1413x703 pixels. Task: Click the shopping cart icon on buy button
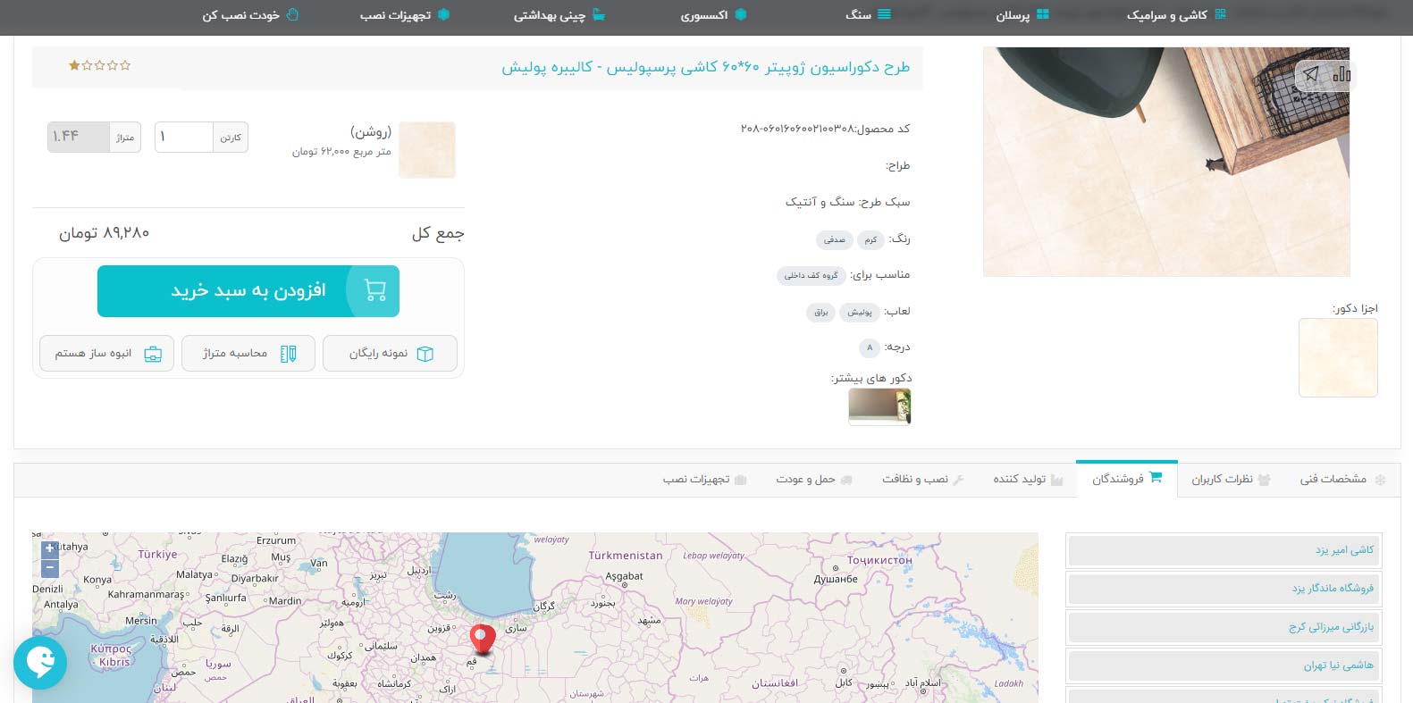coord(375,290)
